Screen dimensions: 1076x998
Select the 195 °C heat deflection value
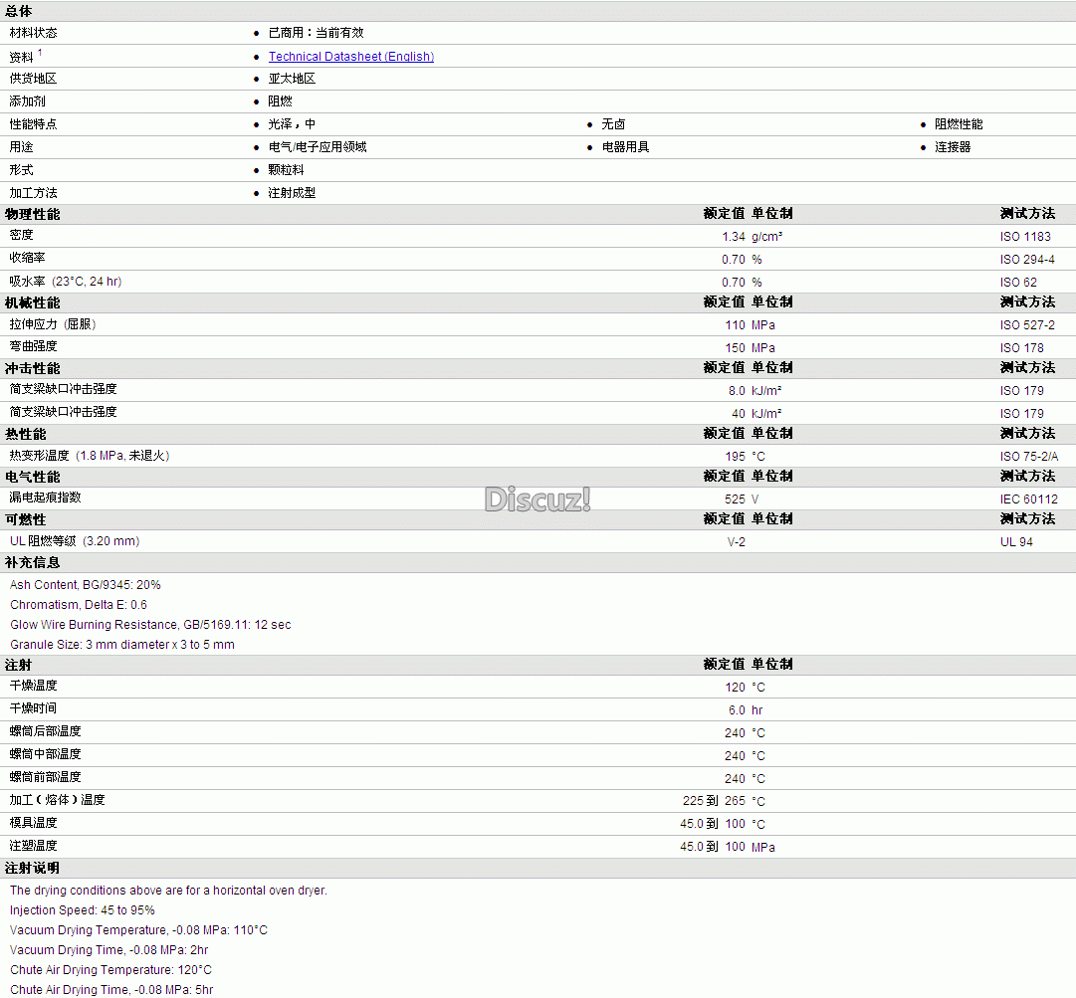[x=746, y=456]
